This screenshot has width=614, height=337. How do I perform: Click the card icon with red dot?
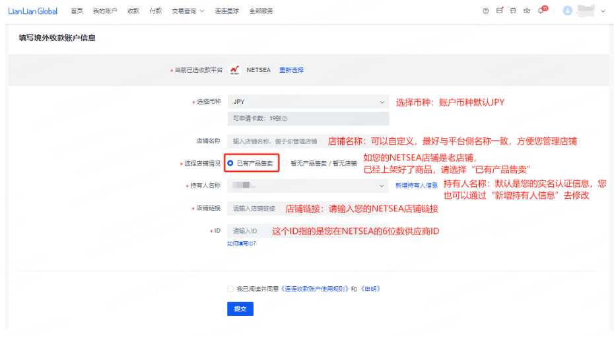499,11
